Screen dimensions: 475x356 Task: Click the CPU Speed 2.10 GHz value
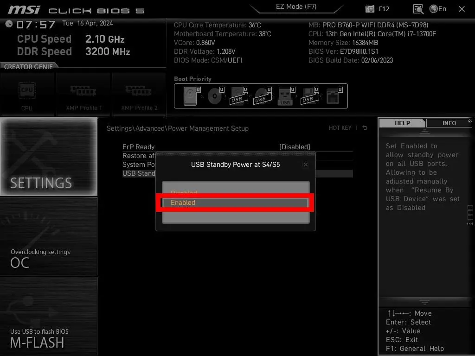tap(105, 39)
